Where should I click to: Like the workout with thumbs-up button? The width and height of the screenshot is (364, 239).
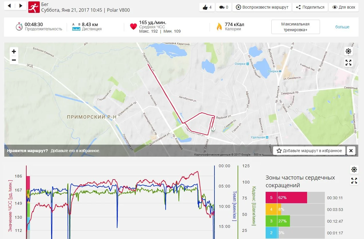click(x=207, y=7)
